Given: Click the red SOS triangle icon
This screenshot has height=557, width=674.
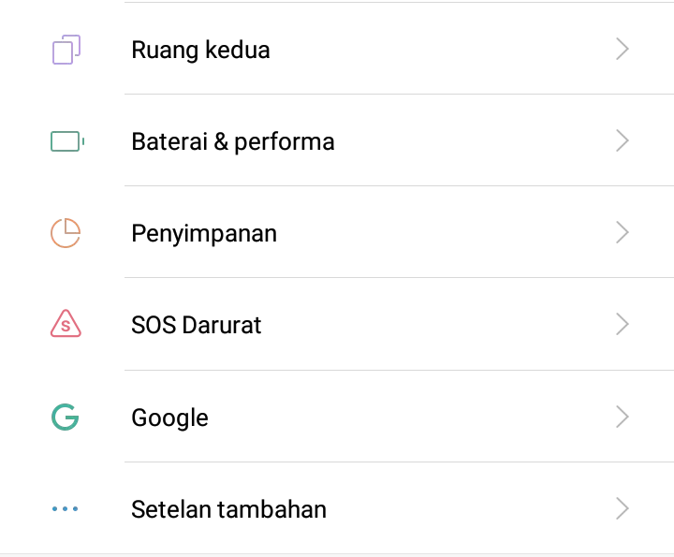Looking at the screenshot, I should coord(66,324).
